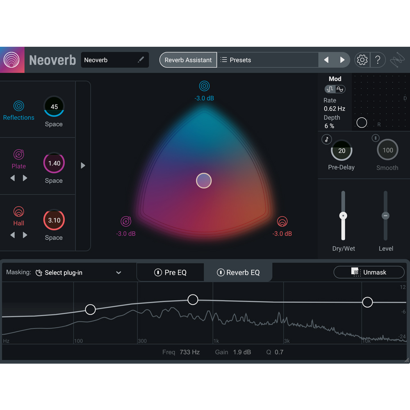The width and height of the screenshot is (410, 410).
Task: Select next Plate type arrow
Action: coord(25,178)
